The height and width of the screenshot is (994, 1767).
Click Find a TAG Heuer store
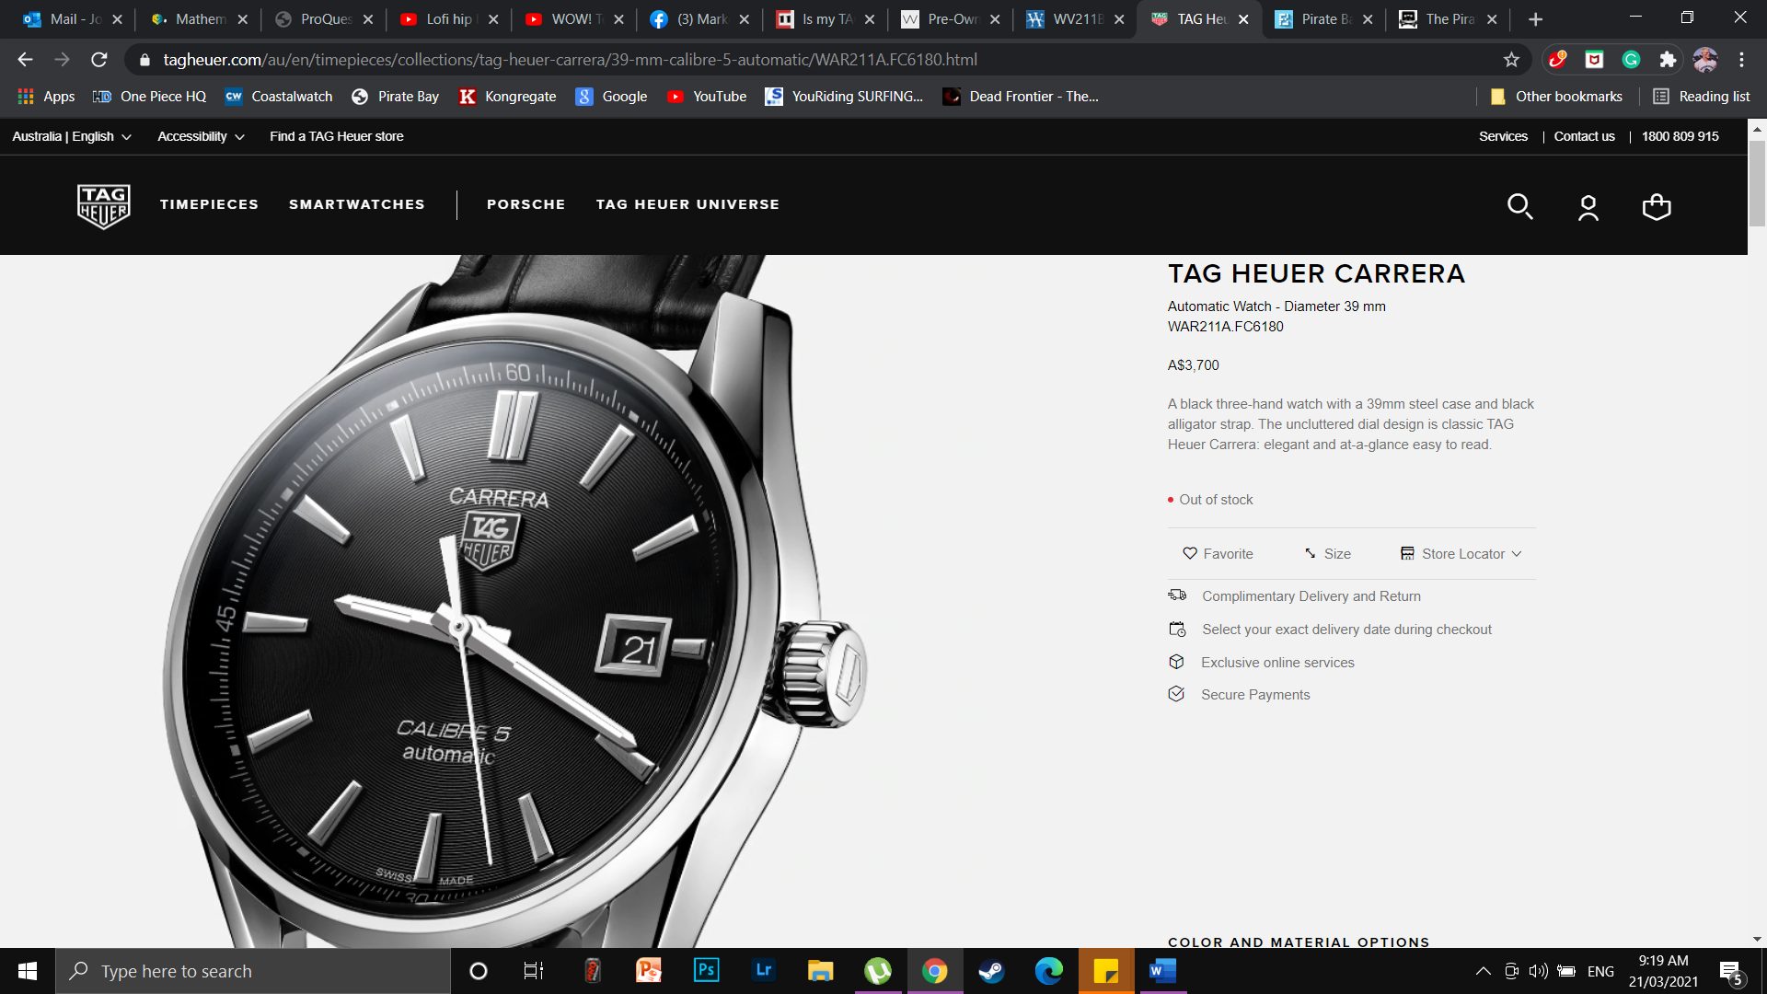point(336,136)
